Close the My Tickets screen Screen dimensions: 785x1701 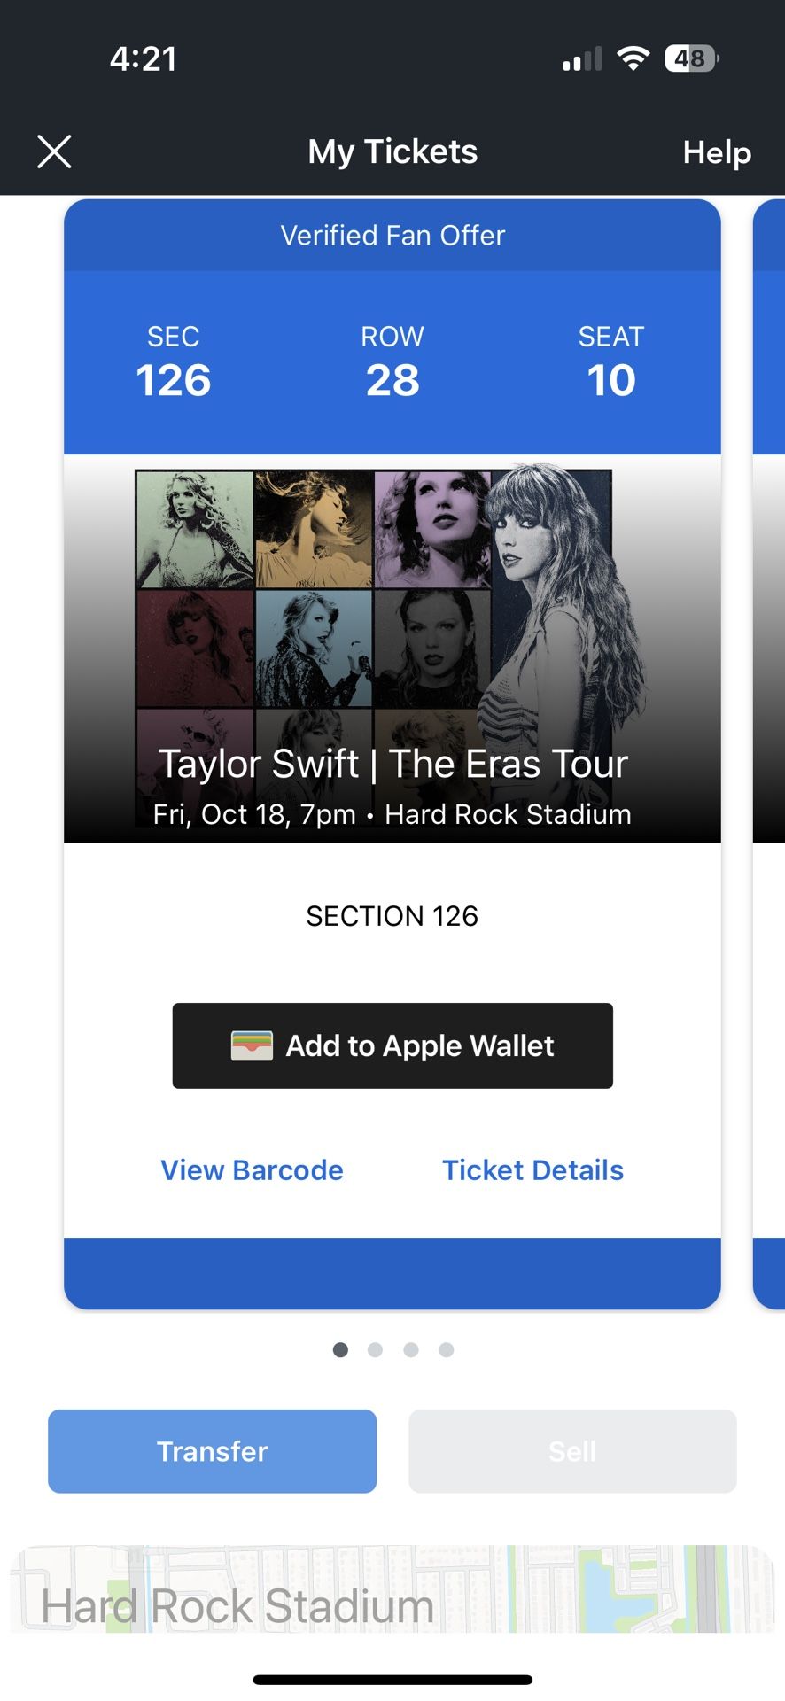(x=54, y=151)
